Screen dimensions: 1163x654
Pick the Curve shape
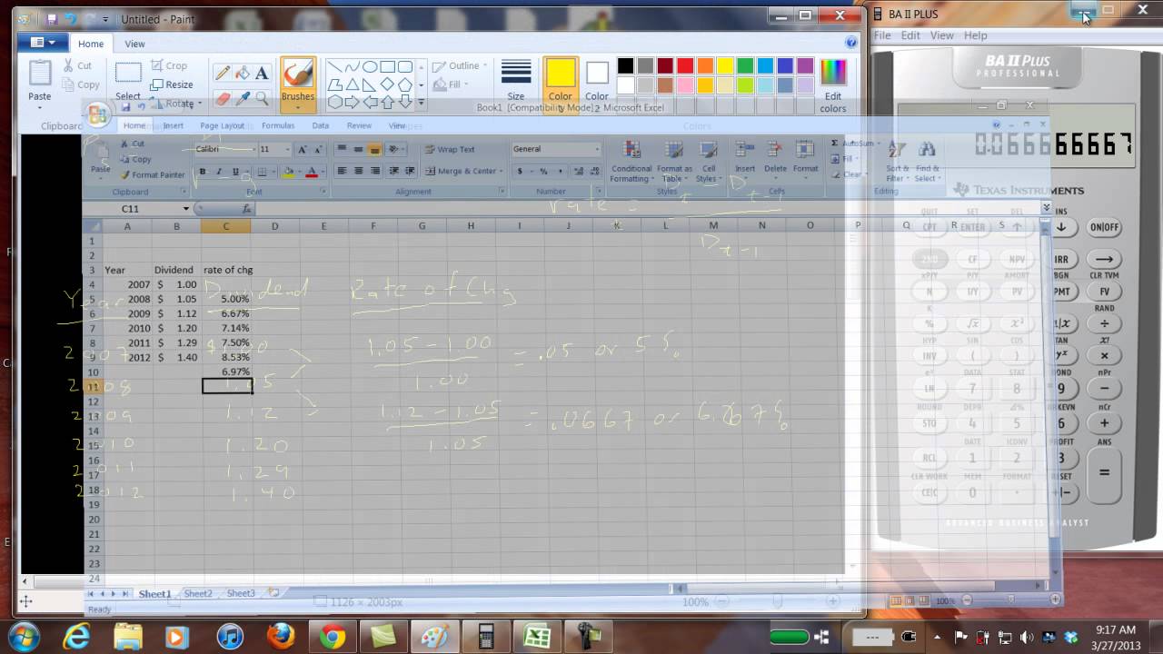pyautogui.click(x=352, y=66)
